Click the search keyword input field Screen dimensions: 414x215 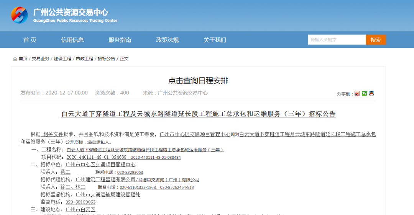[x=337, y=40]
